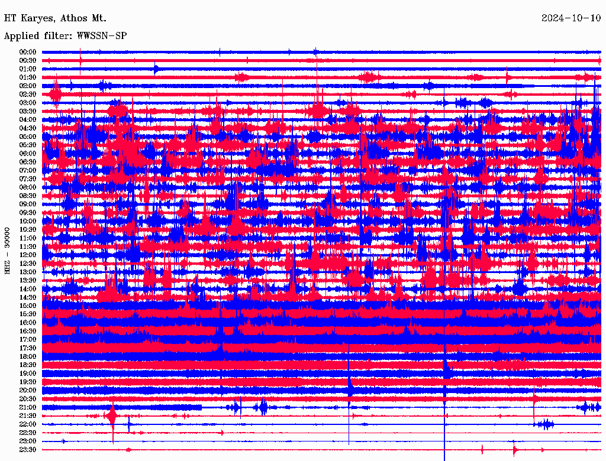Select the 12:30 time label
606x461 pixels.
coord(28,264)
